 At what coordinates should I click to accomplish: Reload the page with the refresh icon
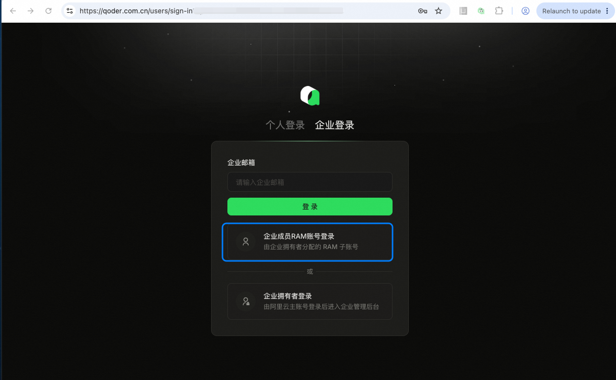48,11
